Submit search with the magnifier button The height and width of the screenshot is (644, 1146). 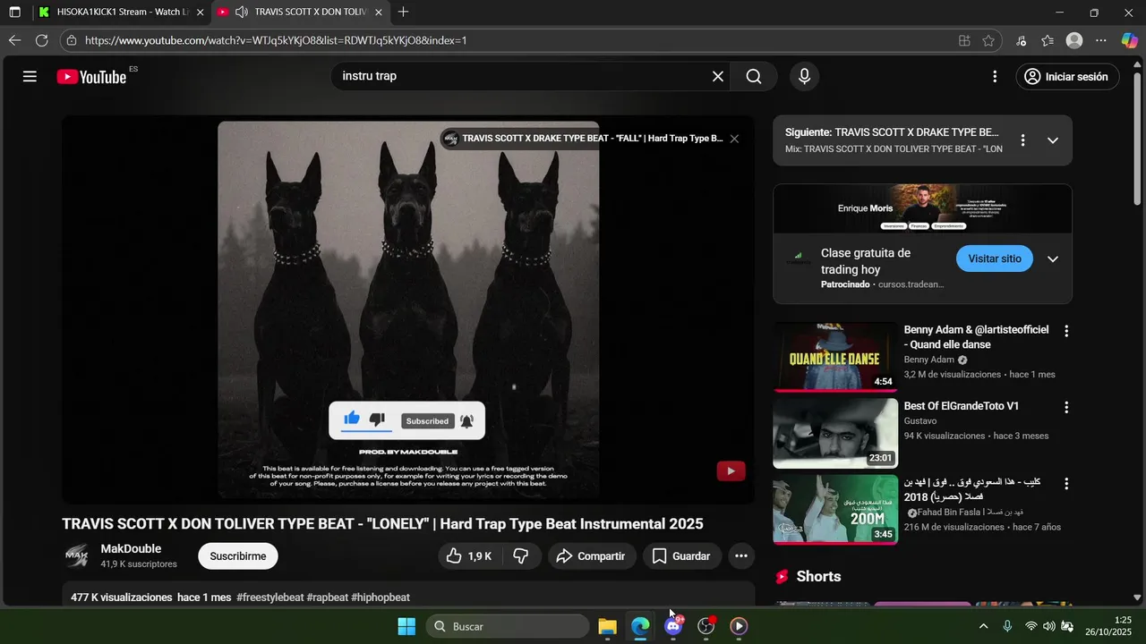coord(754,77)
